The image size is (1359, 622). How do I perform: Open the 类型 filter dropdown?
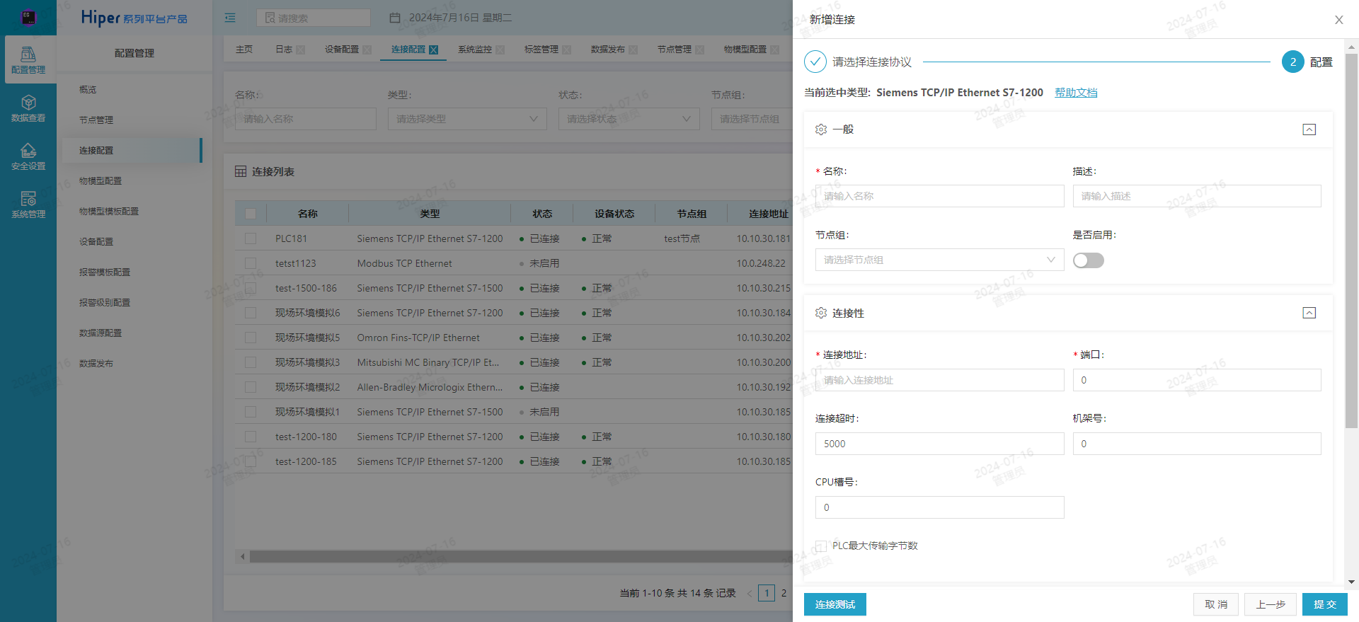(467, 119)
